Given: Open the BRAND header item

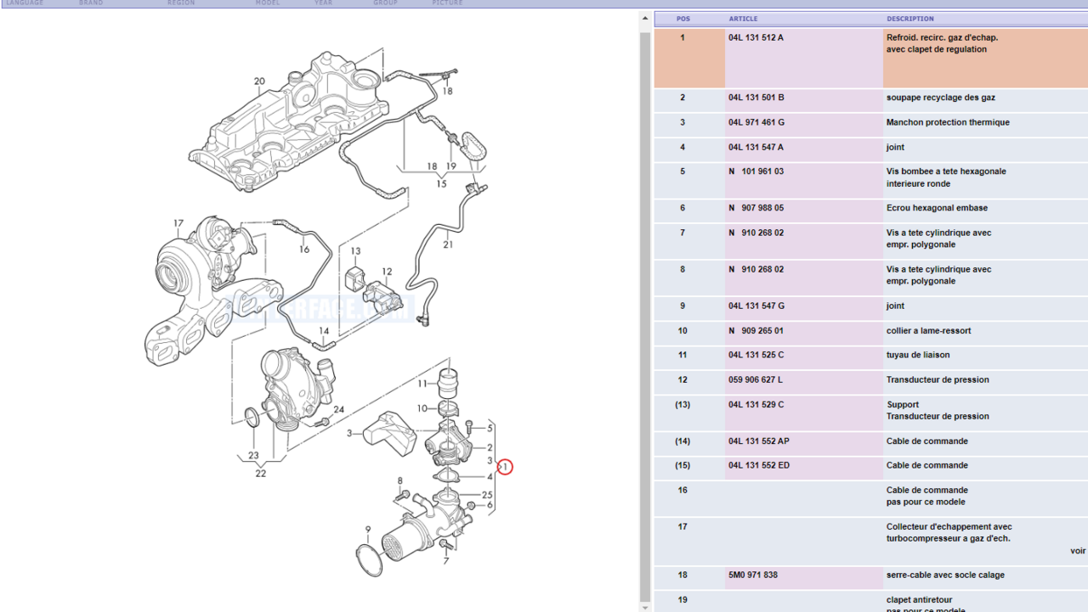Looking at the screenshot, I should tap(91, 3).
